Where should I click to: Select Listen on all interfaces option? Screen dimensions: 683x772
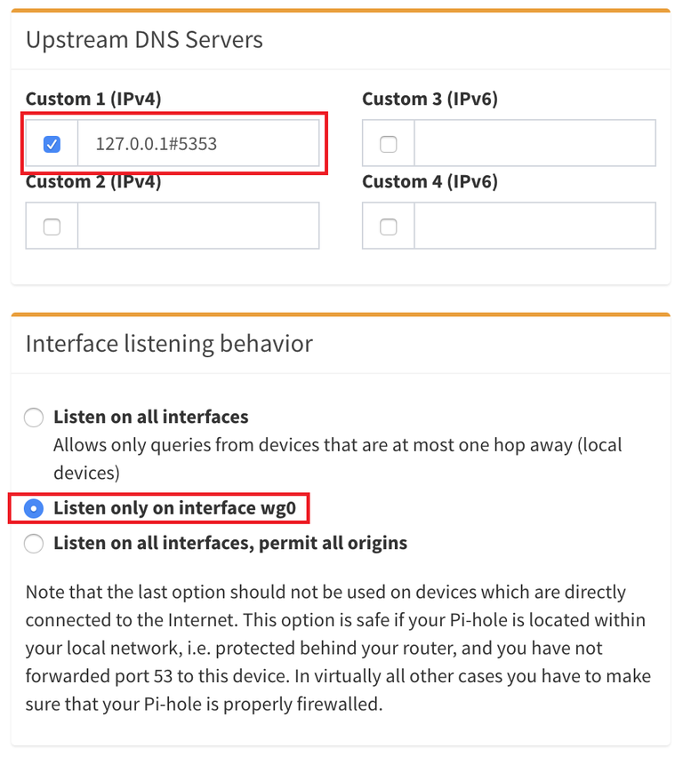pyautogui.click(x=33, y=417)
